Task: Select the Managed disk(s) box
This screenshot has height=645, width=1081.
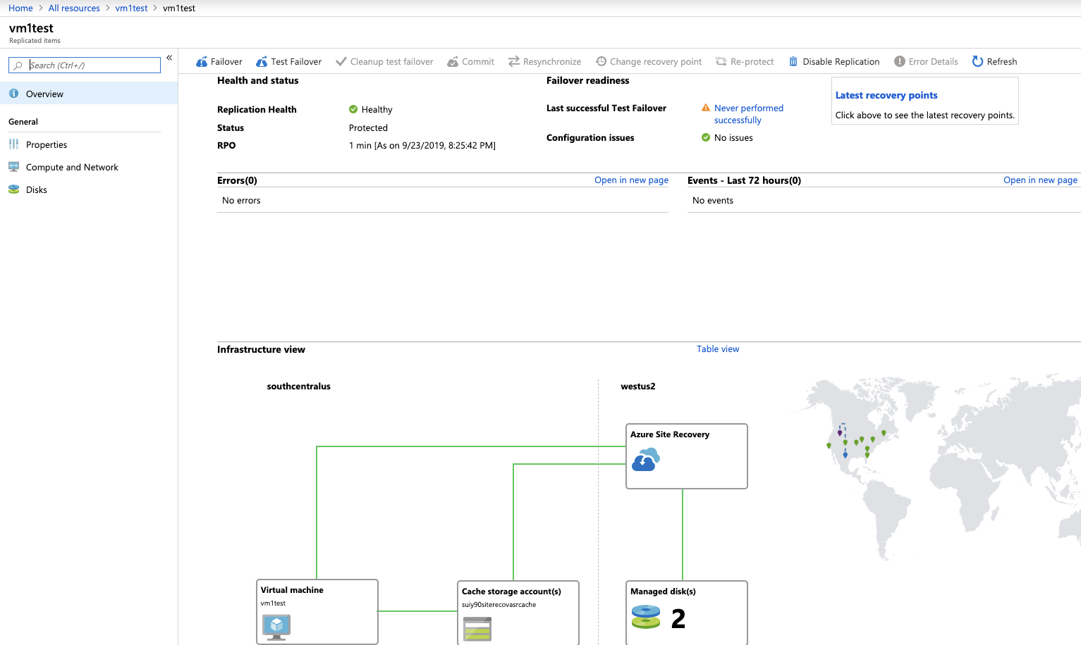Action: pyautogui.click(x=687, y=613)
